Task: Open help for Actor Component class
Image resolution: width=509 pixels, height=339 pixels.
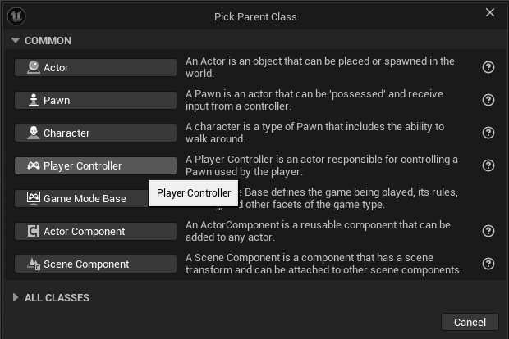Action: pyautogui.click(x=488, y=231)
